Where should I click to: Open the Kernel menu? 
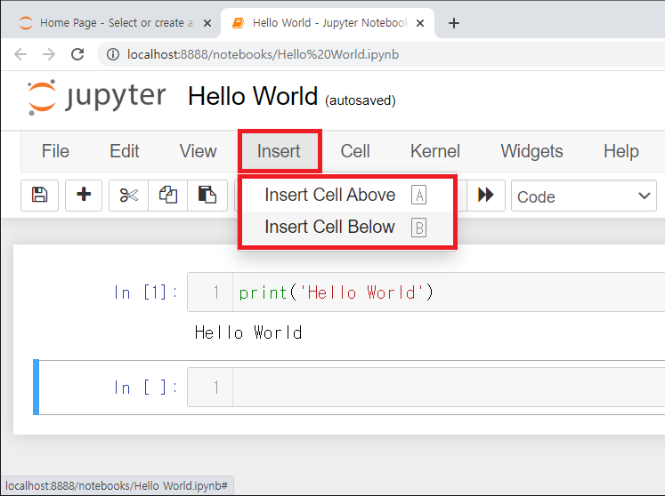tap(435, 151)
